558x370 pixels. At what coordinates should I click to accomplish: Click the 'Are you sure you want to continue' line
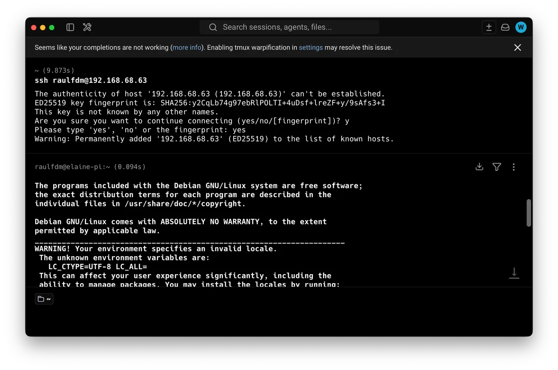tap(192, 121)
